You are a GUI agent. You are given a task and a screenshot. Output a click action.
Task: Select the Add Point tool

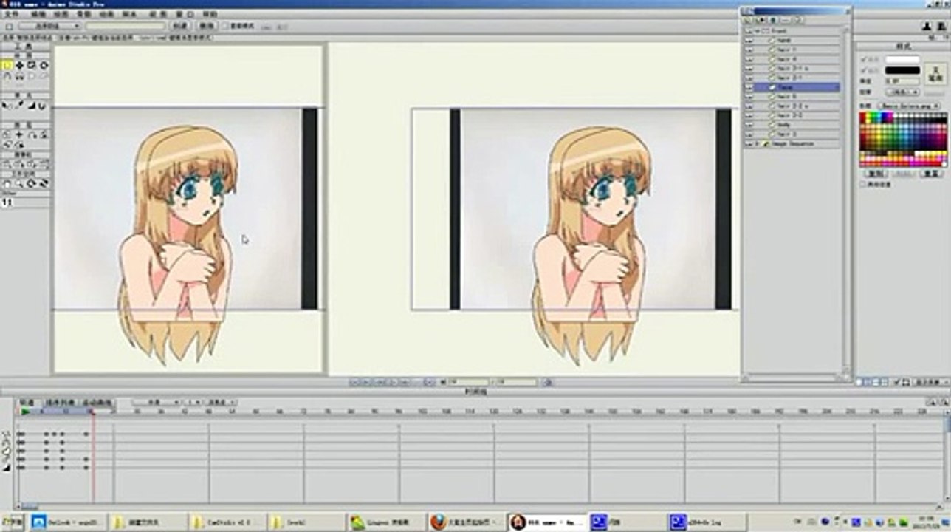pos(7,76)
